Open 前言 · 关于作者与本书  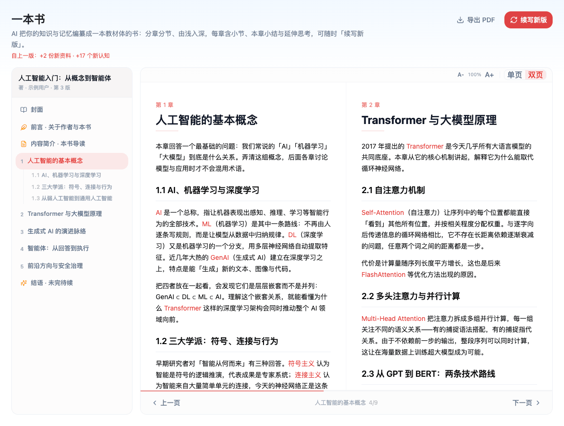(72, 127)
